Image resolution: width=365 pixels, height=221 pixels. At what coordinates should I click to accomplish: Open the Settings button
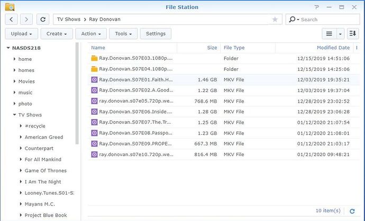(156, 34)
